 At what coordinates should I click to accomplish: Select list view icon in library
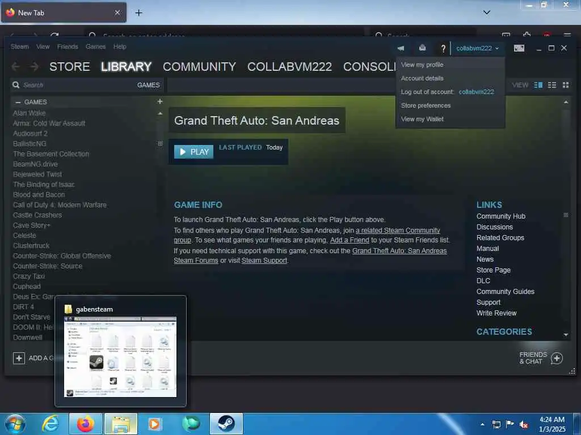coord(552,85)
